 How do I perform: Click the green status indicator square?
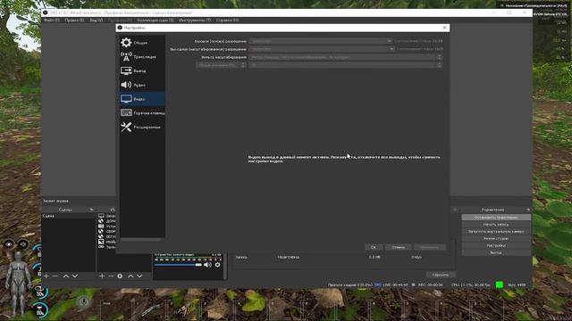tap(500, 284)
